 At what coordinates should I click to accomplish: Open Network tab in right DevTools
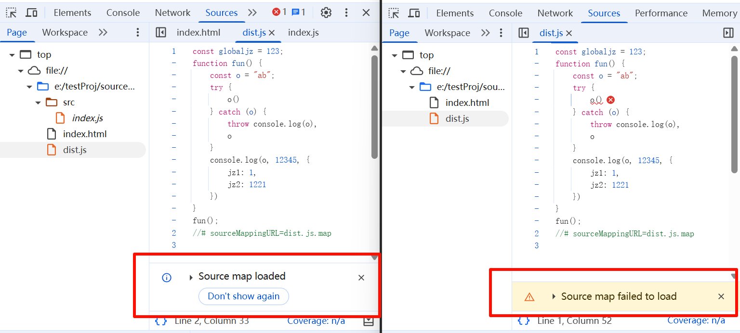coord(555,13)
